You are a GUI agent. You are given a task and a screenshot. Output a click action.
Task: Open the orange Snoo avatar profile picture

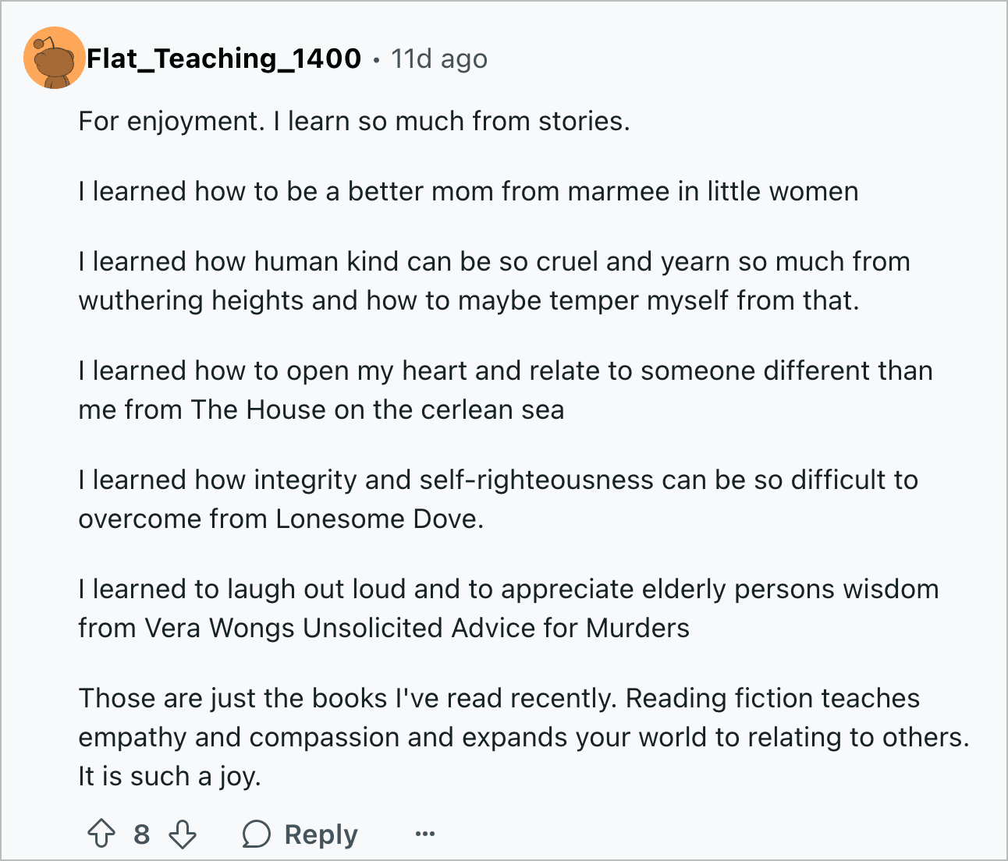click(x=54, y=58)
